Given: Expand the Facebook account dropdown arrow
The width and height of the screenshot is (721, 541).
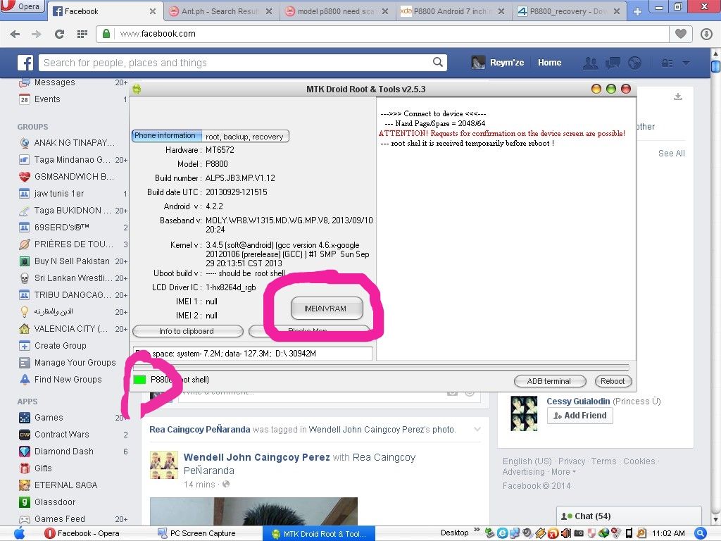Looking at the screenshot, I should pyautogui.click(x=686, y=63).
